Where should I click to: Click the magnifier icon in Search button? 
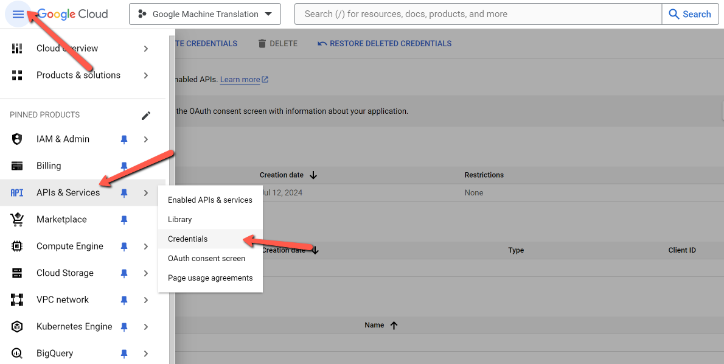(674, 15)
